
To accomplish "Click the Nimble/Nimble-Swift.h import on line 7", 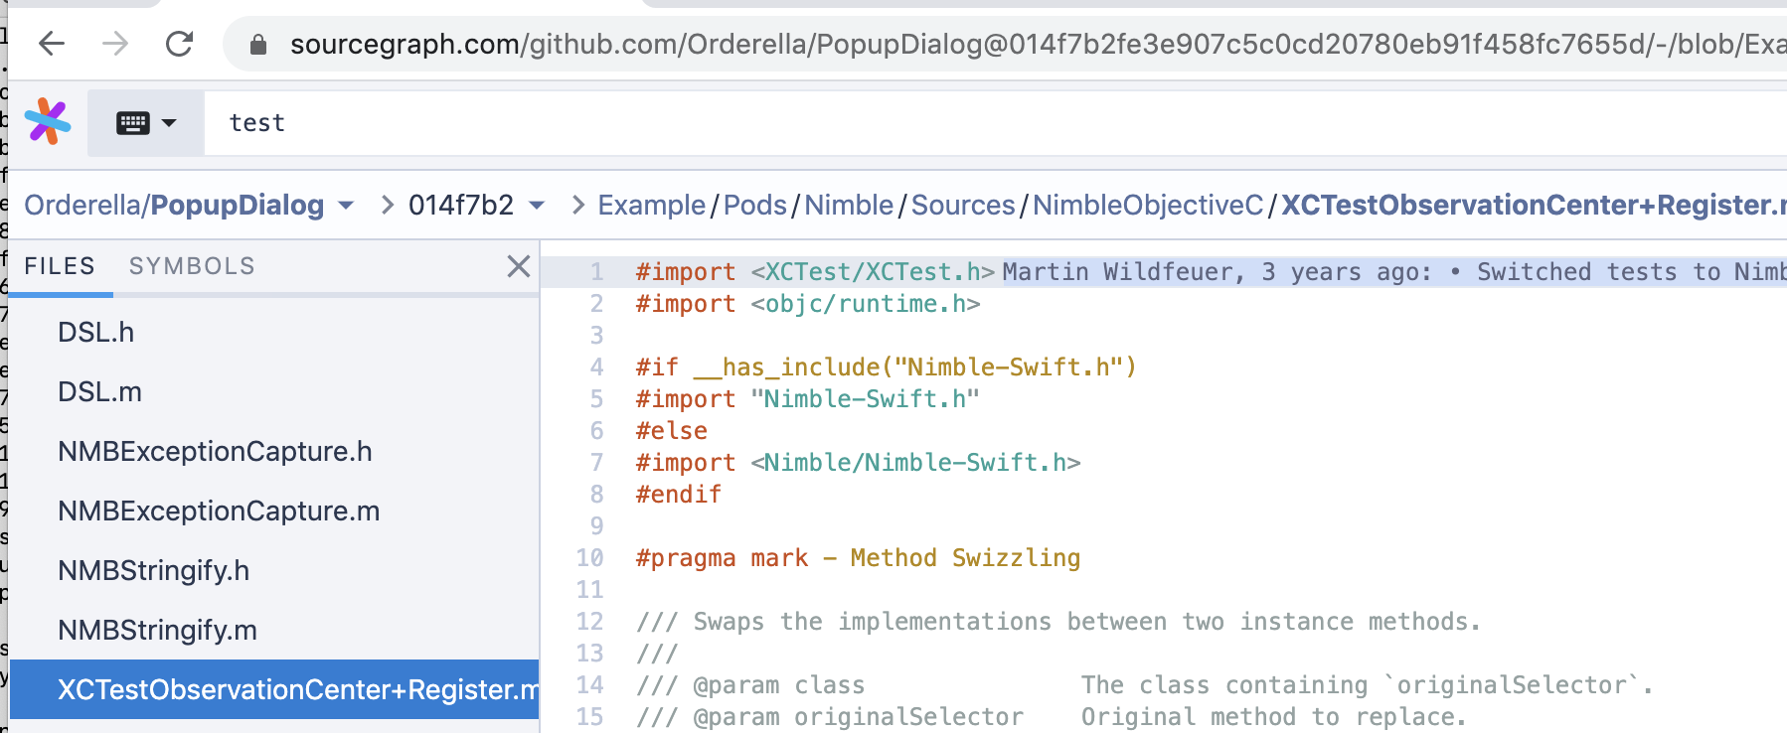I will 915,462.
